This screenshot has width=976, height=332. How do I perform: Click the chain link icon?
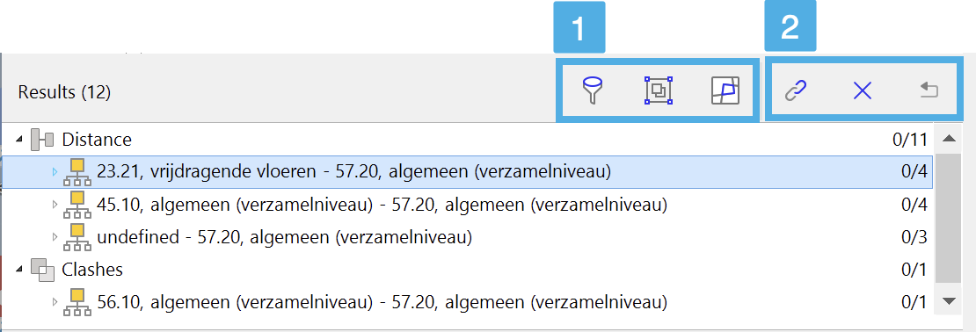[x=795, y=91]
